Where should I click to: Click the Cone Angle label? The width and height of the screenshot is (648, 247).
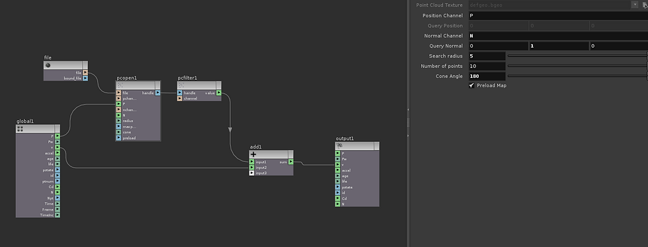[449, 76]
